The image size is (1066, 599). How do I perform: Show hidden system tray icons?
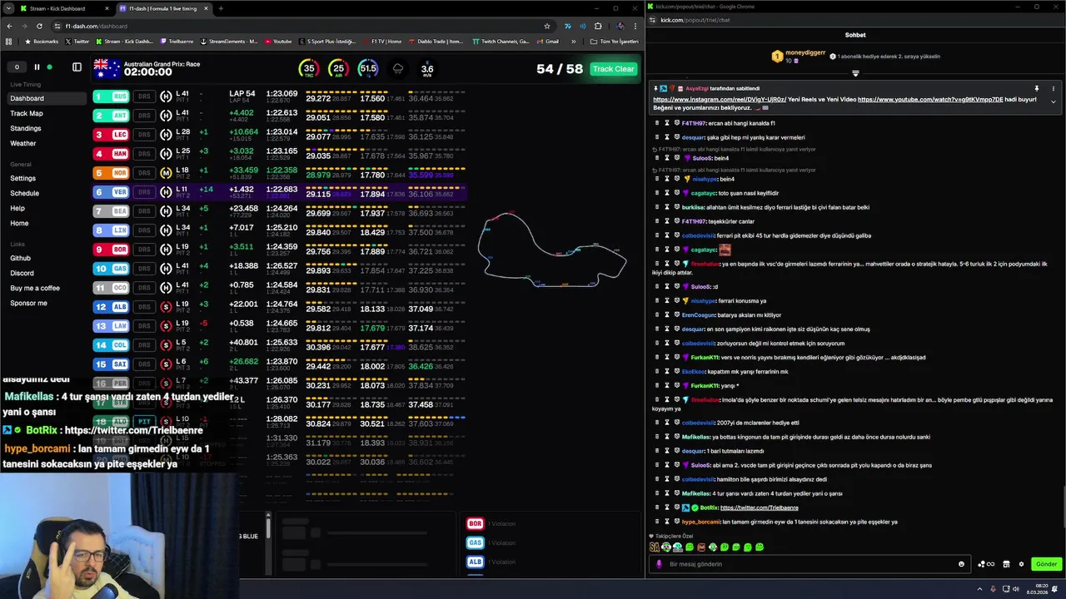point(979,588)
